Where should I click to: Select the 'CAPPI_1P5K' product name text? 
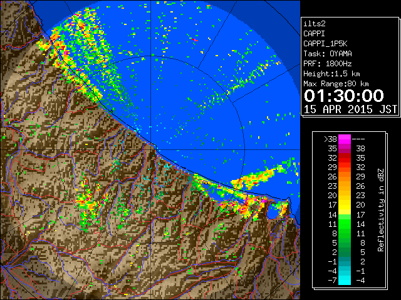click(x=325, y=44)
